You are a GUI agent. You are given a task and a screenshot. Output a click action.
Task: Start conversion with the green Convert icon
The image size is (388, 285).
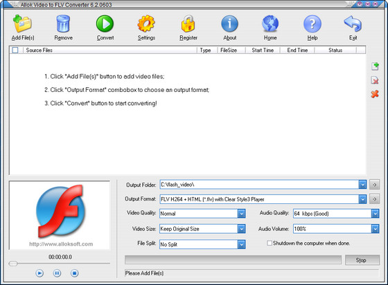pyautogui.click(x=105, y=24)
